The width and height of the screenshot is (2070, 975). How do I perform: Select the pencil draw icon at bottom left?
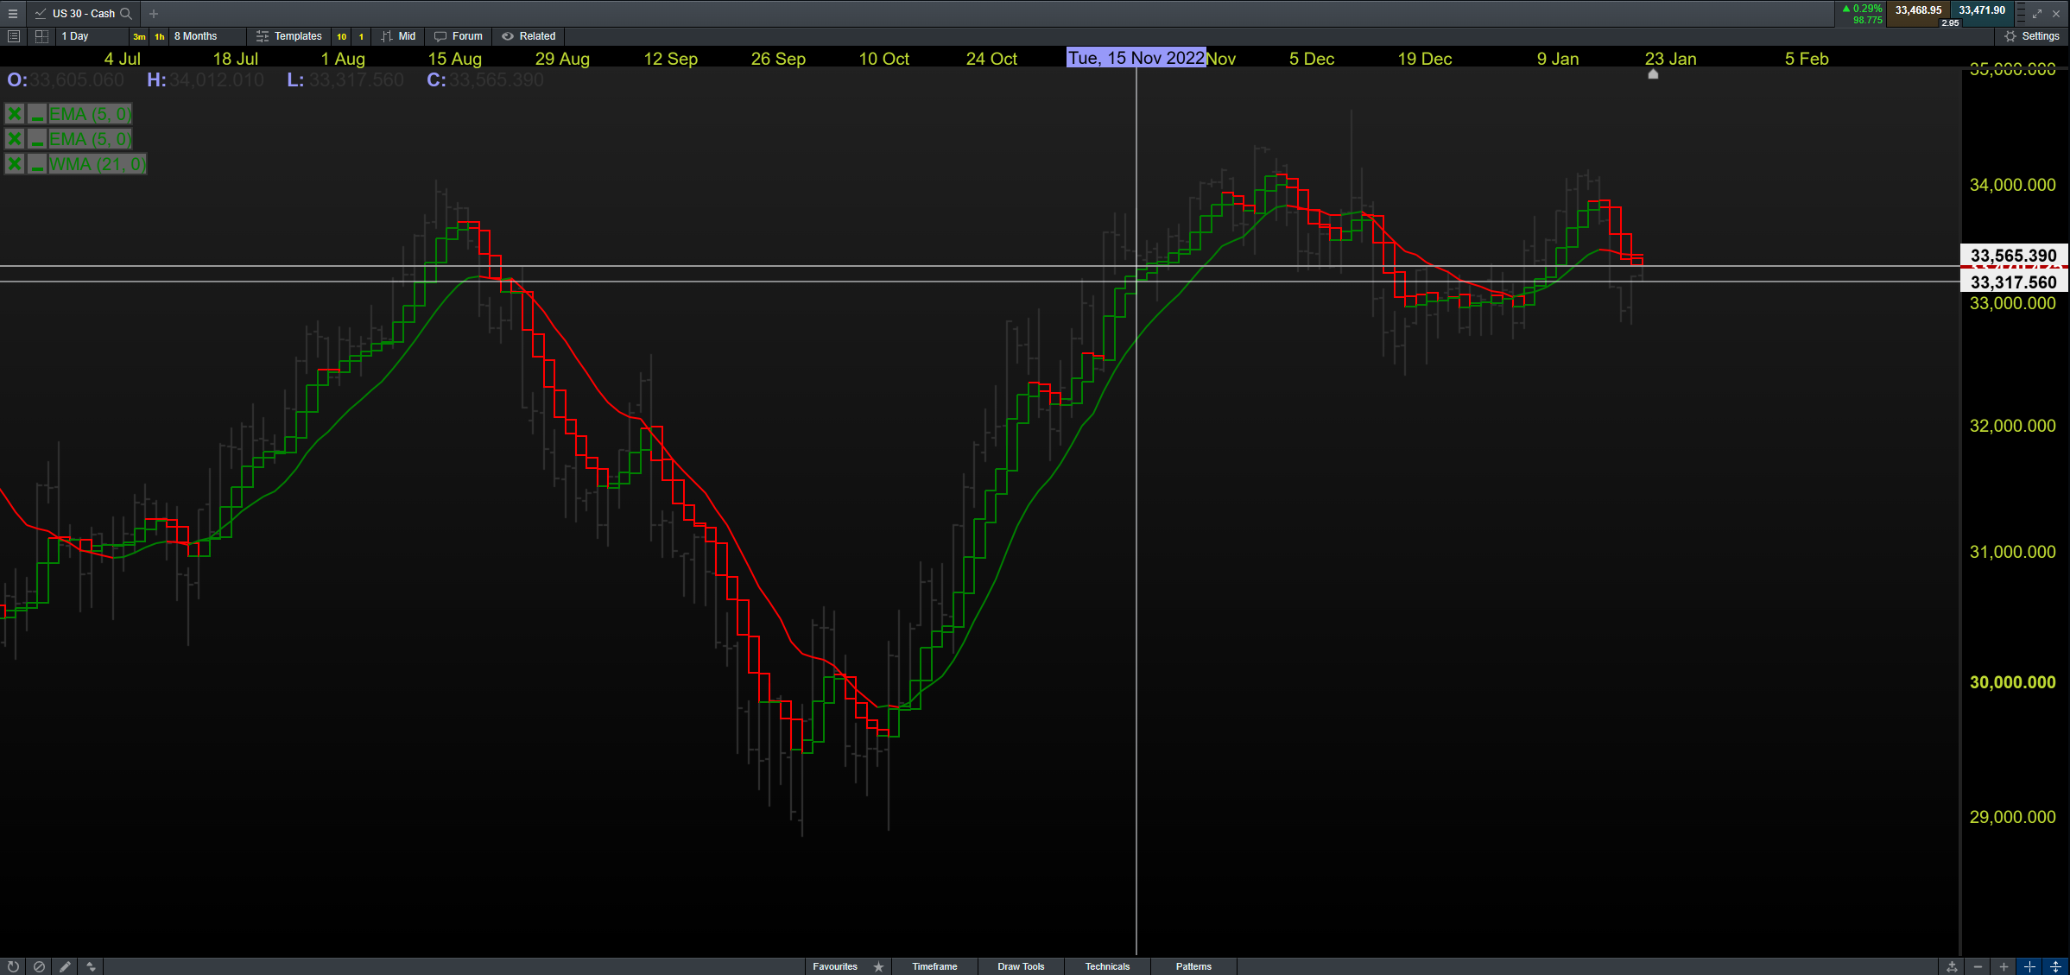click(65, 966)
